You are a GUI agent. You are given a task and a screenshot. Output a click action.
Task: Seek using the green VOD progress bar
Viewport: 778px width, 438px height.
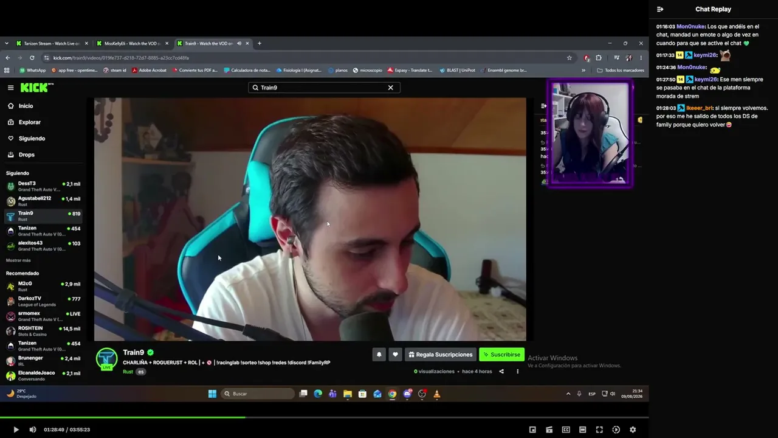click(324, 417)
